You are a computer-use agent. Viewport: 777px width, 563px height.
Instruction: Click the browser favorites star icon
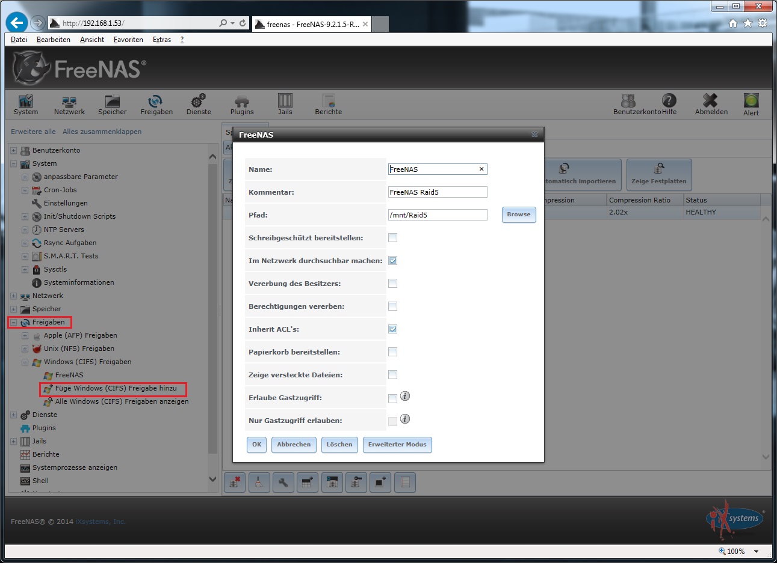748,23
